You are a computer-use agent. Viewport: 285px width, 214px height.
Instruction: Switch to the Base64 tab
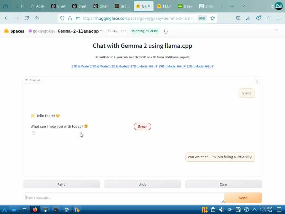coord(185,6)
